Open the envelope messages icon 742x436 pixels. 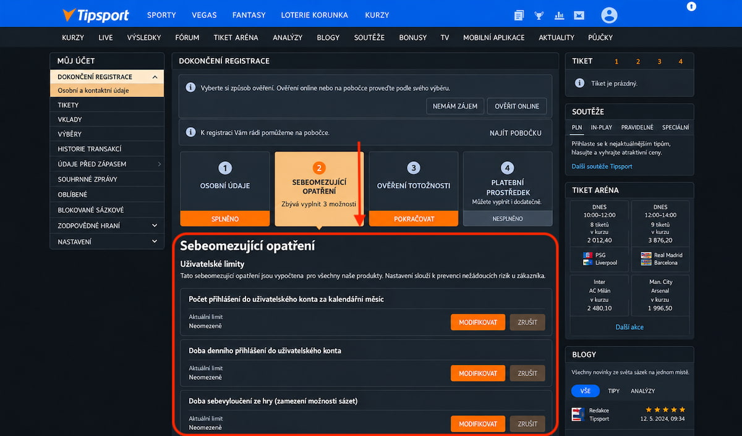click(579, 15)
